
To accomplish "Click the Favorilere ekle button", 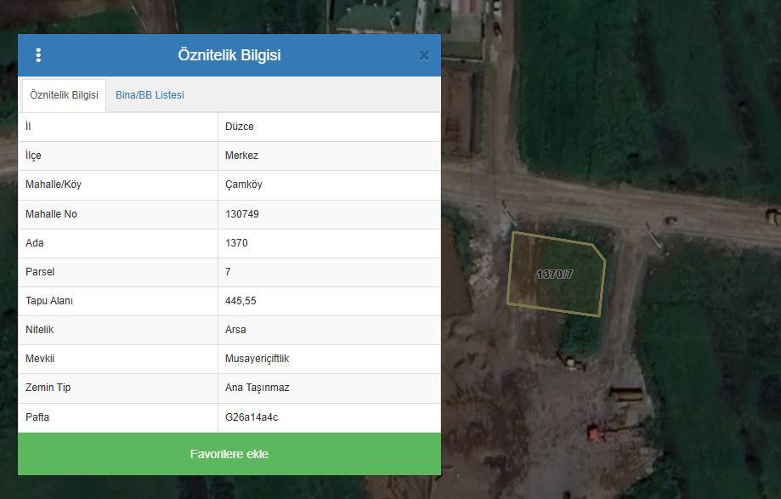I will coord(229,454).
